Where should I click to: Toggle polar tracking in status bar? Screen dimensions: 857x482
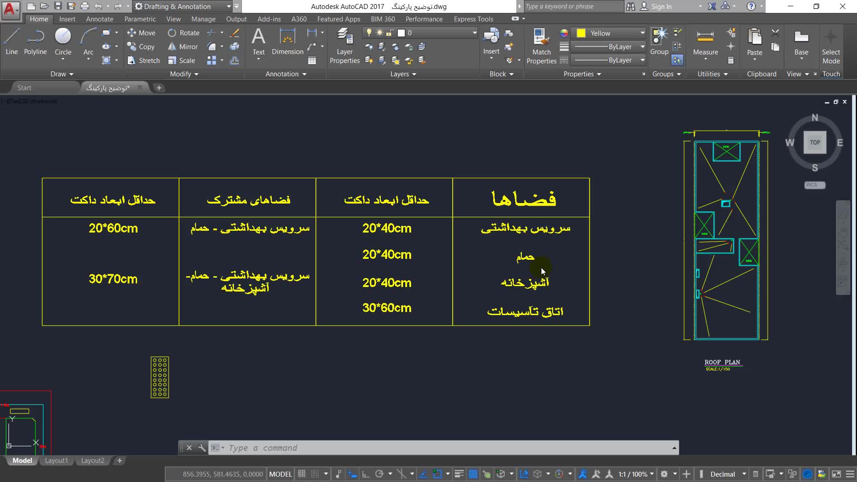tap(379, 474)
